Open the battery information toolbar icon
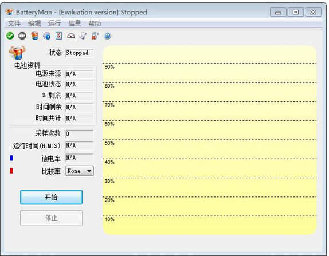This screenshot has height=256, width=329. [34, 36]
